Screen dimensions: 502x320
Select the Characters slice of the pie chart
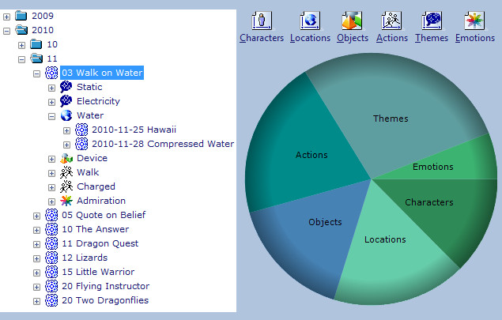tap(429, 202)
